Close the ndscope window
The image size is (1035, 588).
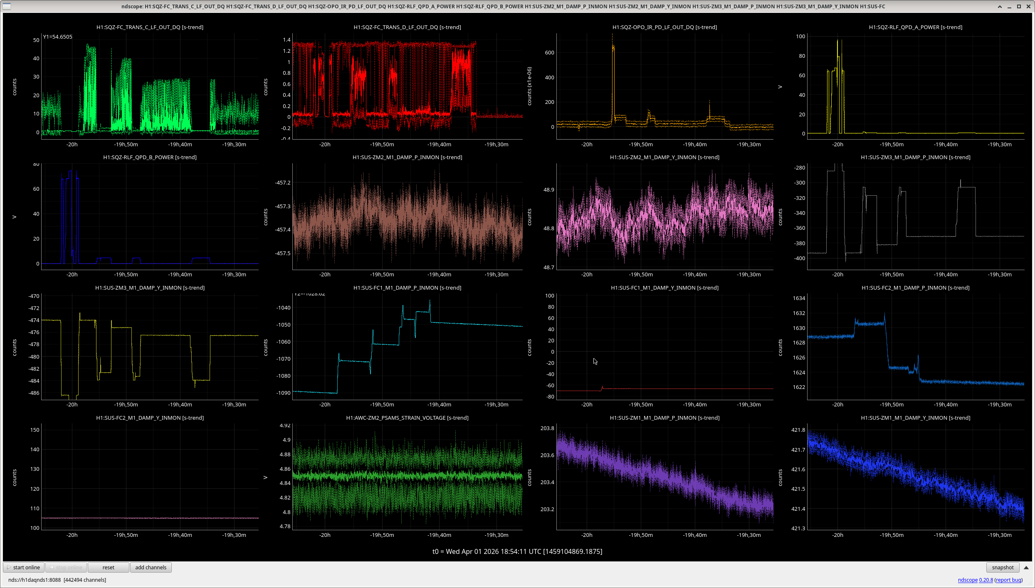[1028, 6]
